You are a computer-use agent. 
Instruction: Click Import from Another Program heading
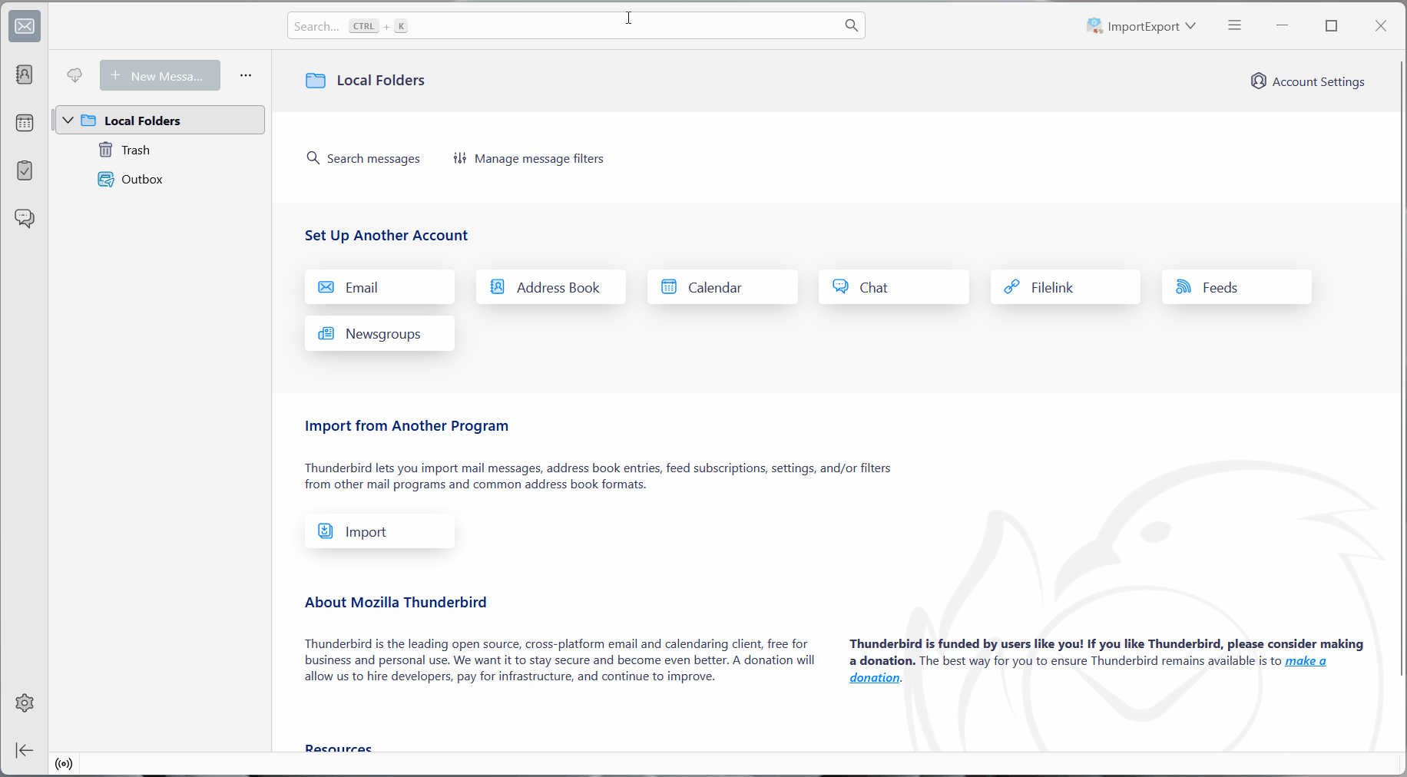tap(406, 426)
